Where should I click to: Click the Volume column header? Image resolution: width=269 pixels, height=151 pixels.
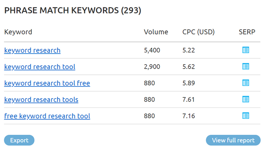(156, 32)
